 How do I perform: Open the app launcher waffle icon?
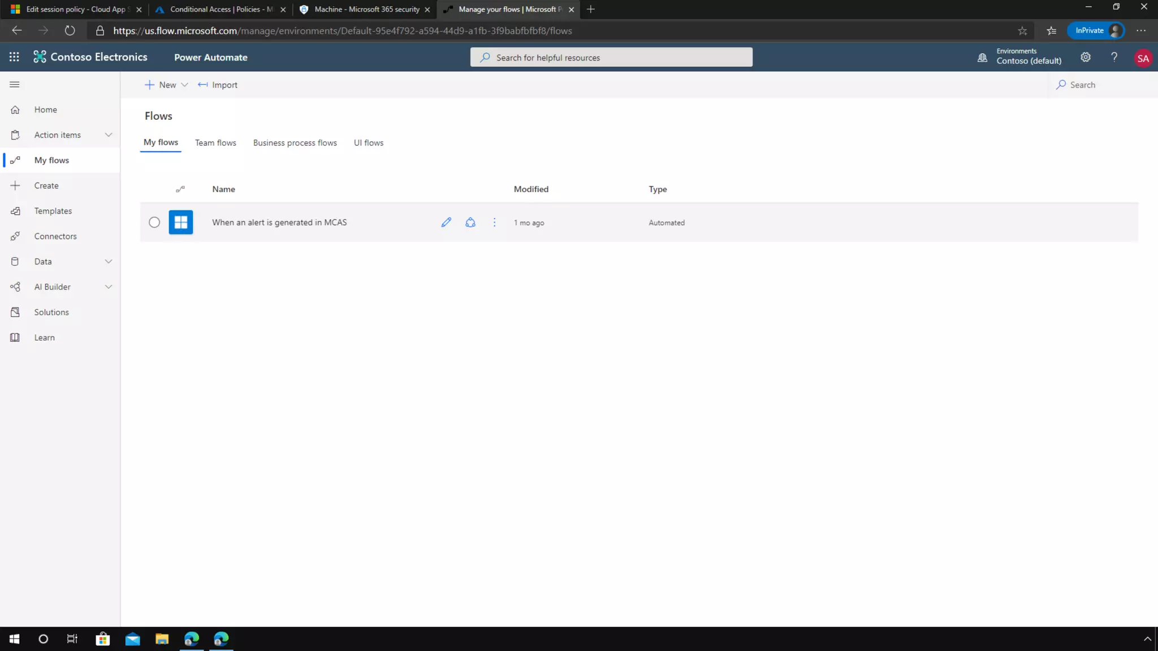point(14,57)
